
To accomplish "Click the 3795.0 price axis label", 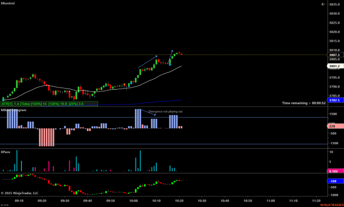I will tap(334, 78).
